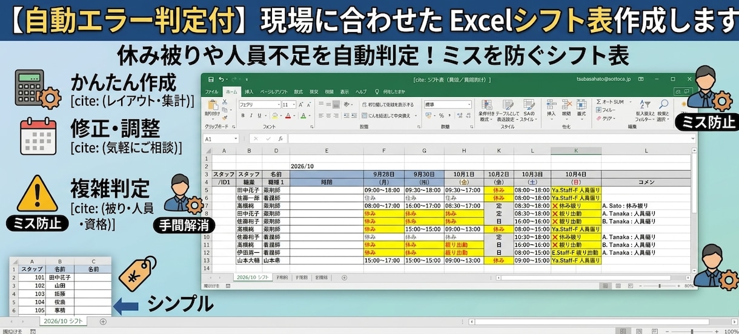
Task: Click the Clear (クリア) eraser icon
Action: pyautogui.click(x=599, y=118)
